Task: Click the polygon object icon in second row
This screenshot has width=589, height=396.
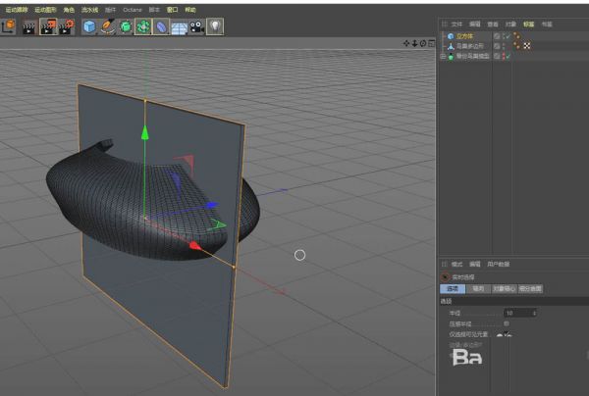Action: (x=451, y=46)
